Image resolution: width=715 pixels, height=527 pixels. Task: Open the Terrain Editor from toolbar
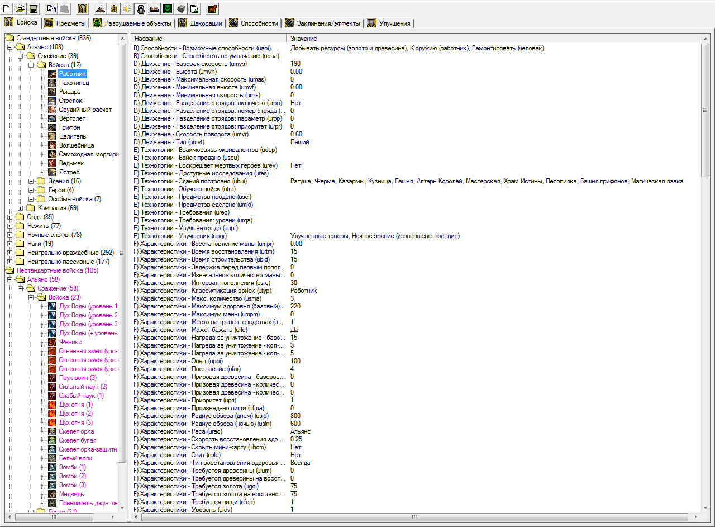[101, 8]
